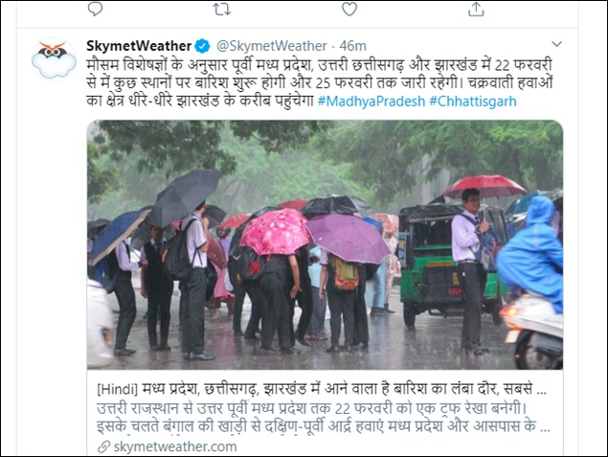Open the 46m timestamp link
608x457 pixels.
(x=353, y=46)
